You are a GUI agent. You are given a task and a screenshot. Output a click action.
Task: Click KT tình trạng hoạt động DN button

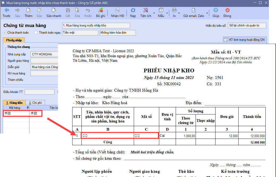click(x=244, y=40)
